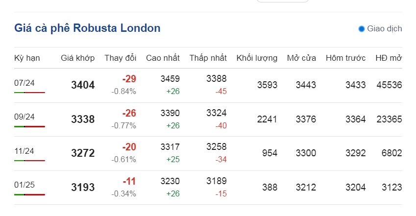Sort by the Thay đổi column header

click(x=120, y=58)
